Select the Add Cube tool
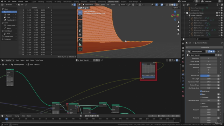Screen dimensions: 224x126 point(80,49)
